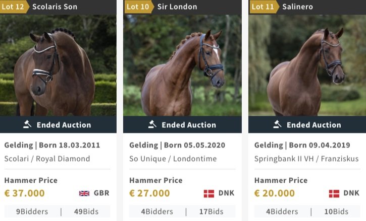Click the gavel icon under Salinero
The image size is (366, 221).
tap(278, 124)
